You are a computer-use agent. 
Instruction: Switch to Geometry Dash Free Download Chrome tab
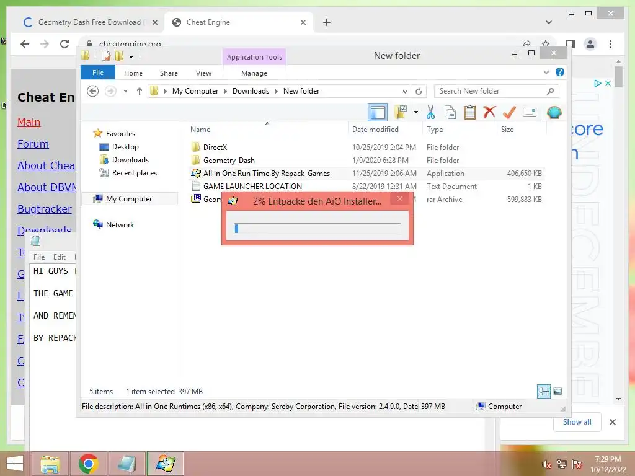[x=90, y=22]
